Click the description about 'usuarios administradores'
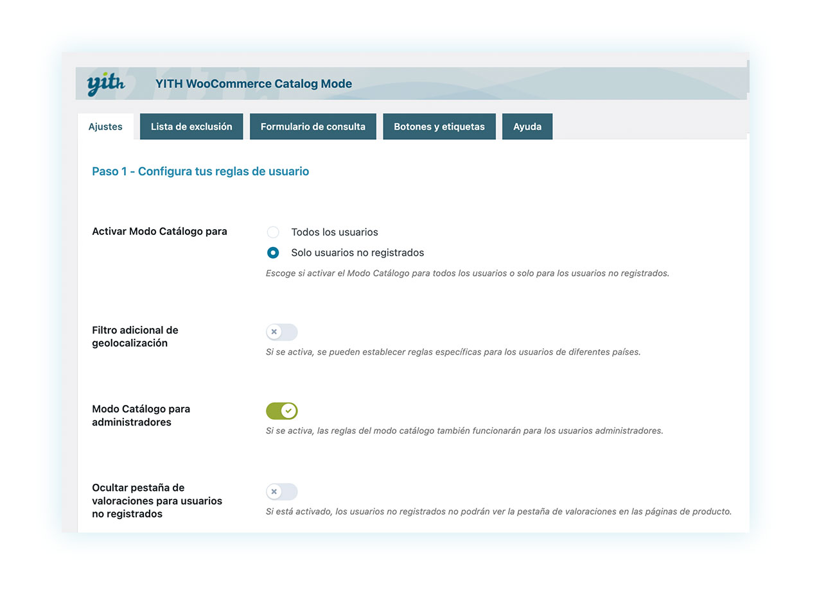835x591 pixels. [464, 431]
